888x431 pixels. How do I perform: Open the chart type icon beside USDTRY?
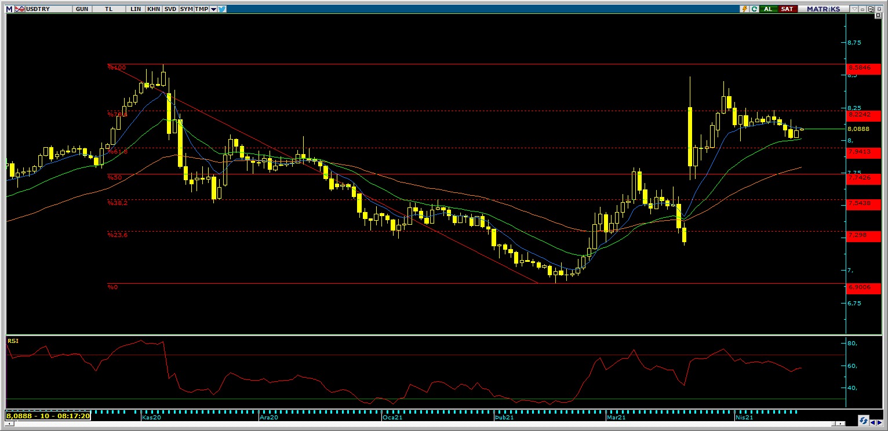click(19, 9)
